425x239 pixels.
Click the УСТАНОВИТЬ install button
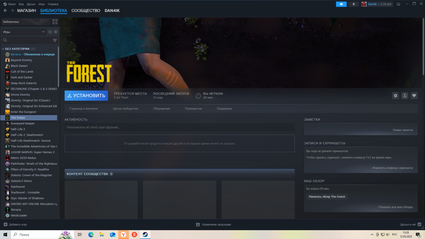pos(86,96)
